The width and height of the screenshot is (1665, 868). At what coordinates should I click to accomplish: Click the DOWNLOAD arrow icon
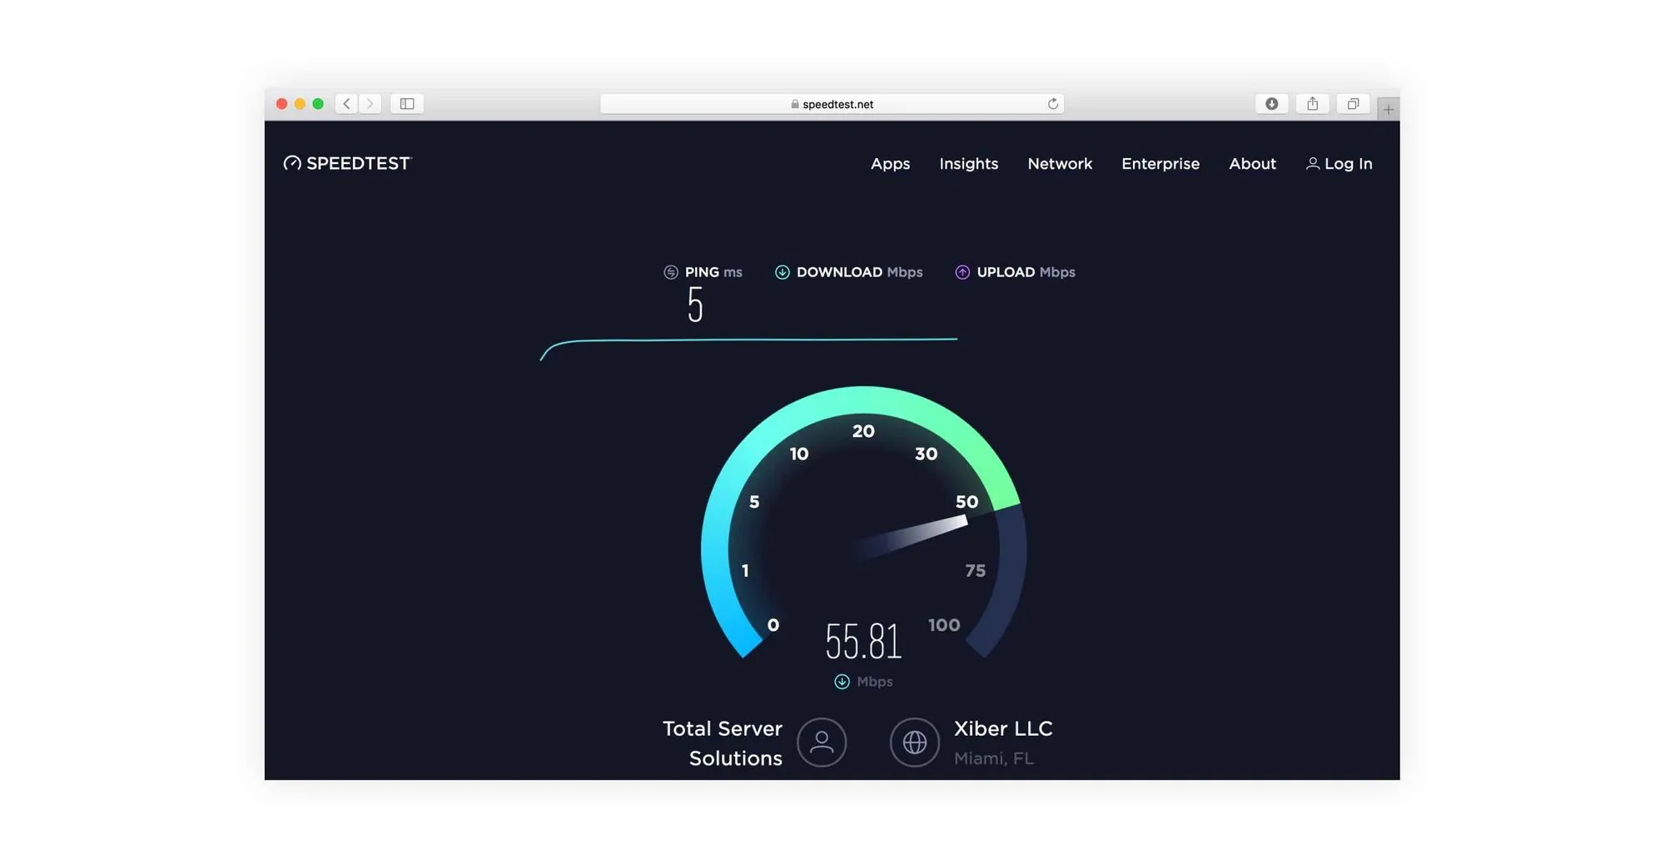[x=783, y=272]
